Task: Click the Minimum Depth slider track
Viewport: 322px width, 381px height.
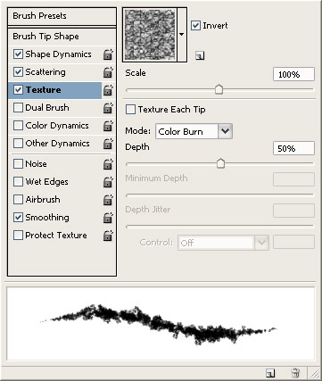Action: (x=219, y=195)
